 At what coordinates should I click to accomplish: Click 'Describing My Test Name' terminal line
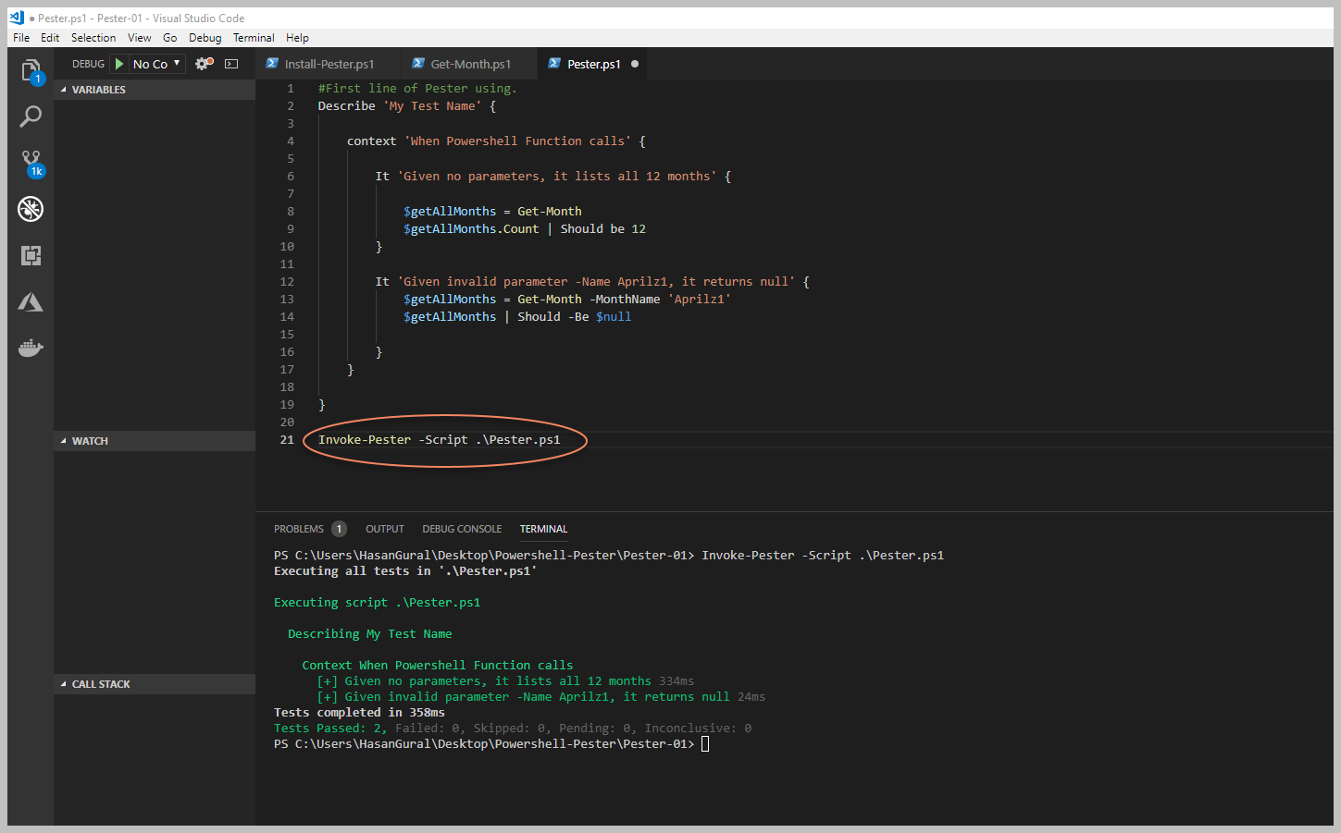(369, 634)
